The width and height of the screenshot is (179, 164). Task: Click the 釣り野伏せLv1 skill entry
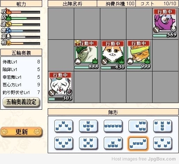point(21,92)
